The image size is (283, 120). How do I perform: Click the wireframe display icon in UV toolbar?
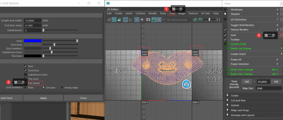109,20
